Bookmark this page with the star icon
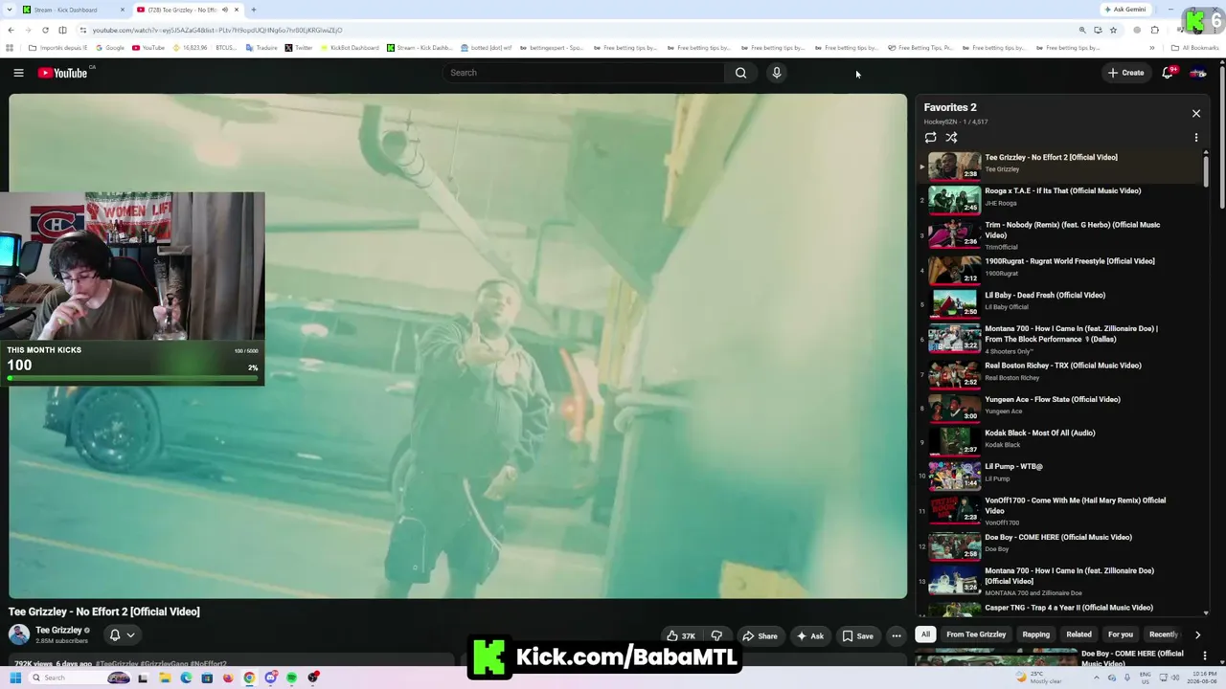Screen dimensions: 1226x689 (x=1113, y=30)
